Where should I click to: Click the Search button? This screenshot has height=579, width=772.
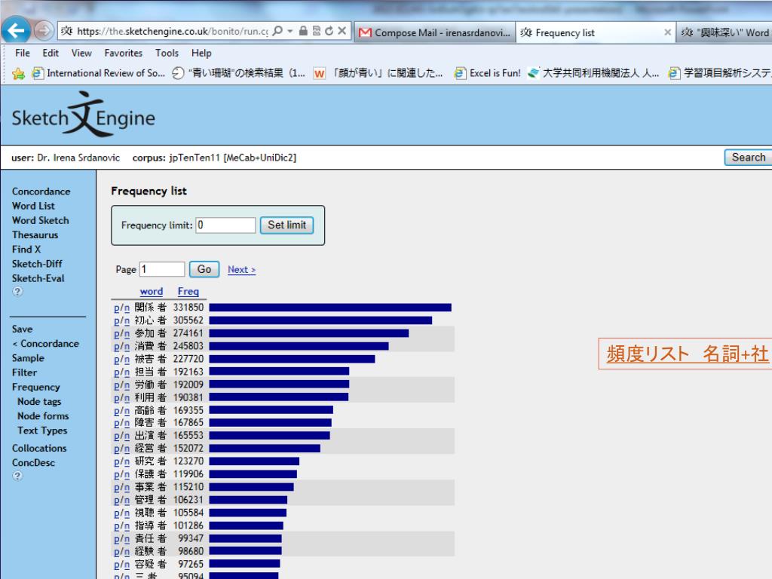[x=749, y=157]
